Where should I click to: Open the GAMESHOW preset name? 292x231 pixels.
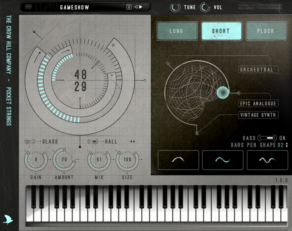(74, 7)
